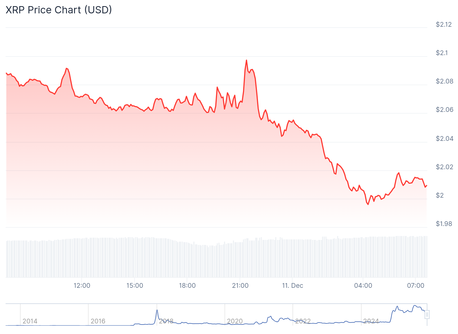Viewport: 458px width, 334px height.
Task: Select the 04:00 time axis label
Action: click(363, 286)
